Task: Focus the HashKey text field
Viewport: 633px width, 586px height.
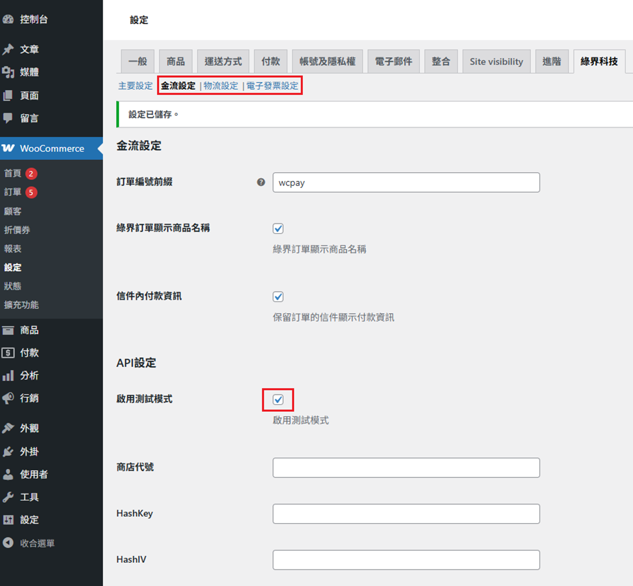Action: [406, 514]
